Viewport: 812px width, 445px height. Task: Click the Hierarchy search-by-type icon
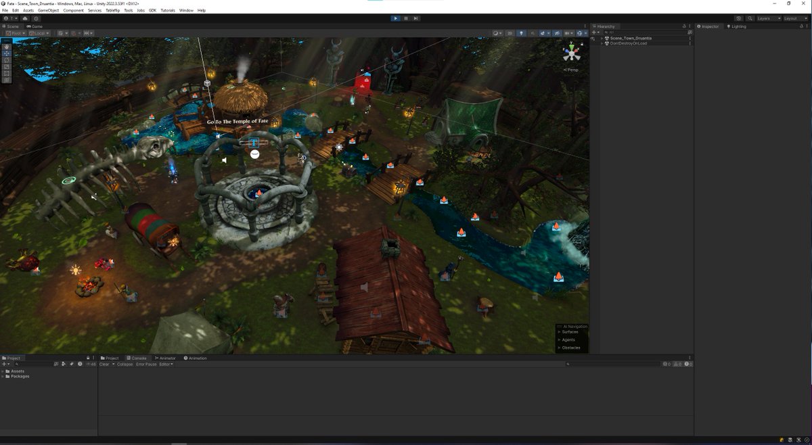[x=690, y=32]
